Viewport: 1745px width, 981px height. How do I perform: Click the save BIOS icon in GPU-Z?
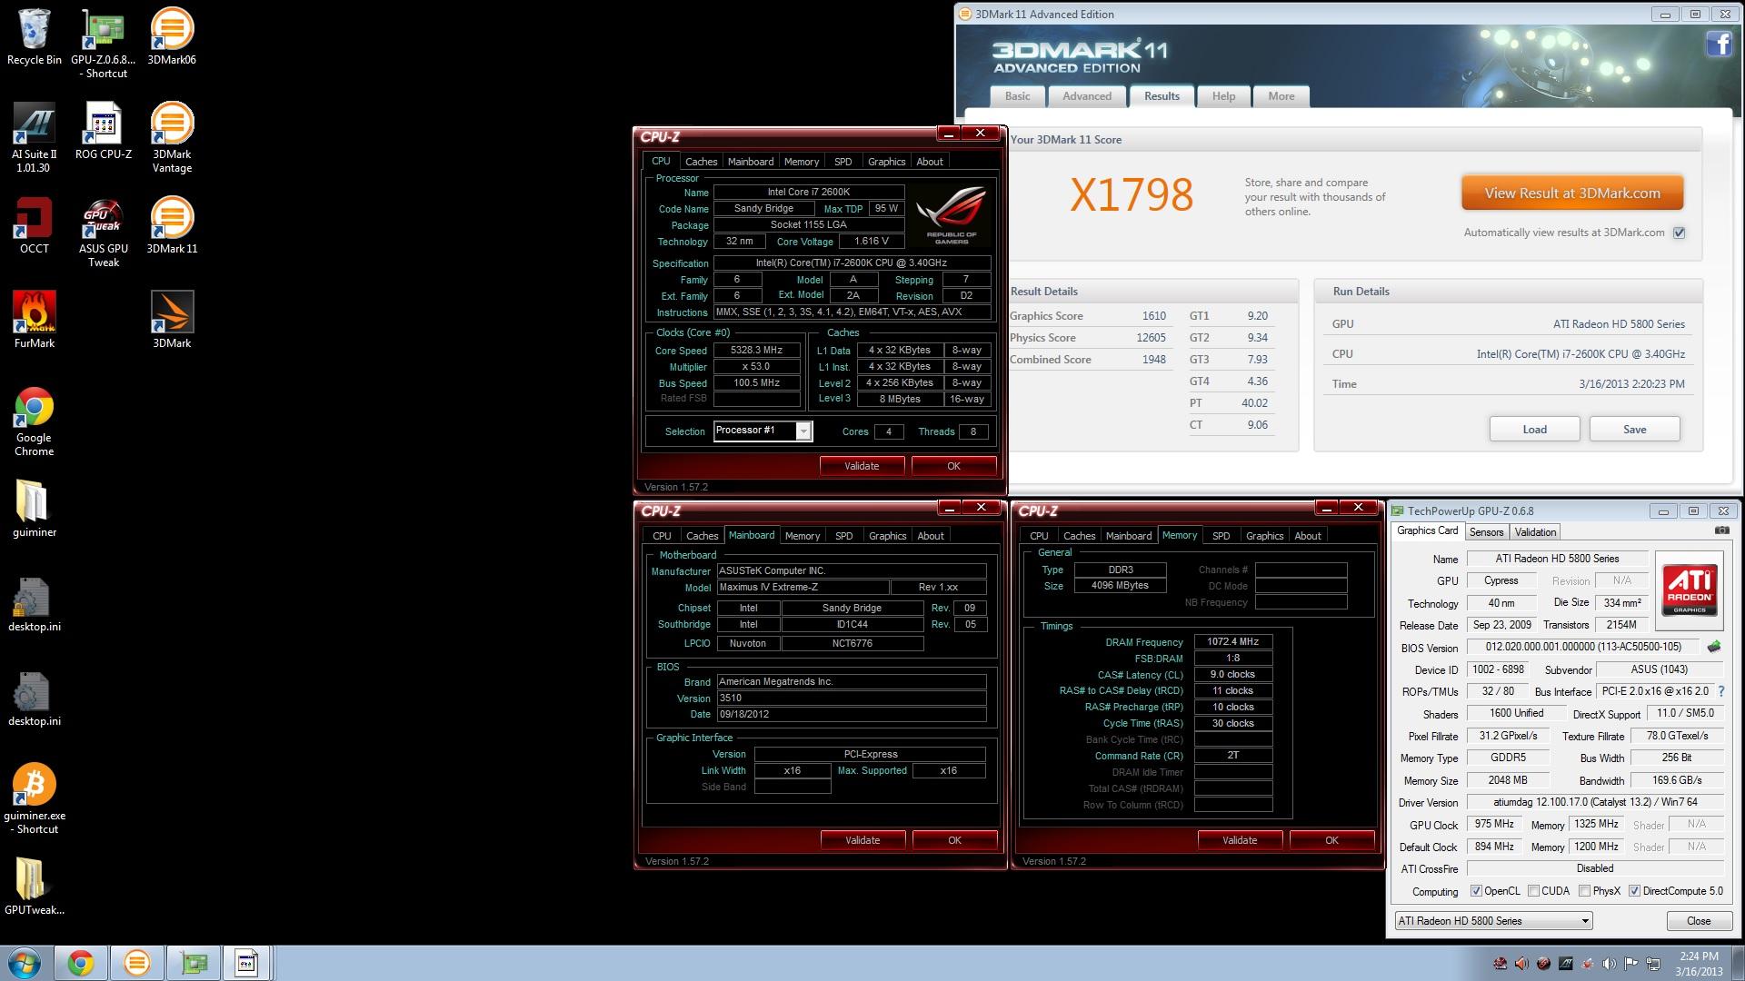click(1713, 647)
